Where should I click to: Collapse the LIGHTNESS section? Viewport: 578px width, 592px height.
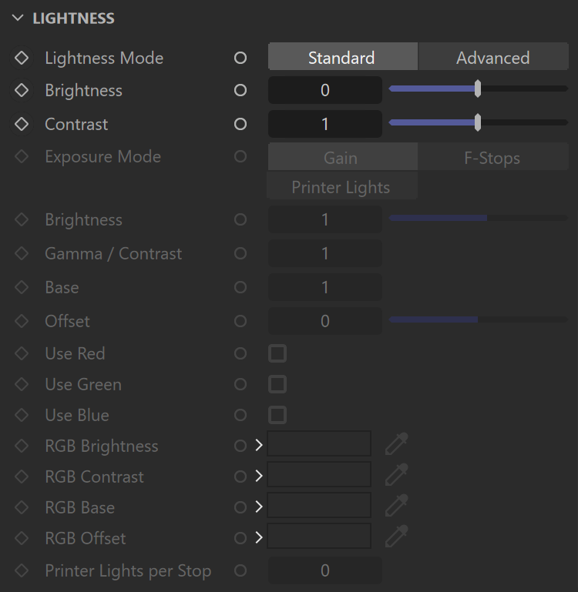point(18,18)
